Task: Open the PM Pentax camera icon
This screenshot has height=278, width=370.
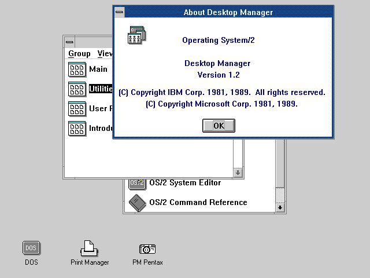Action: pyautogui.click(x=147, y=248)
